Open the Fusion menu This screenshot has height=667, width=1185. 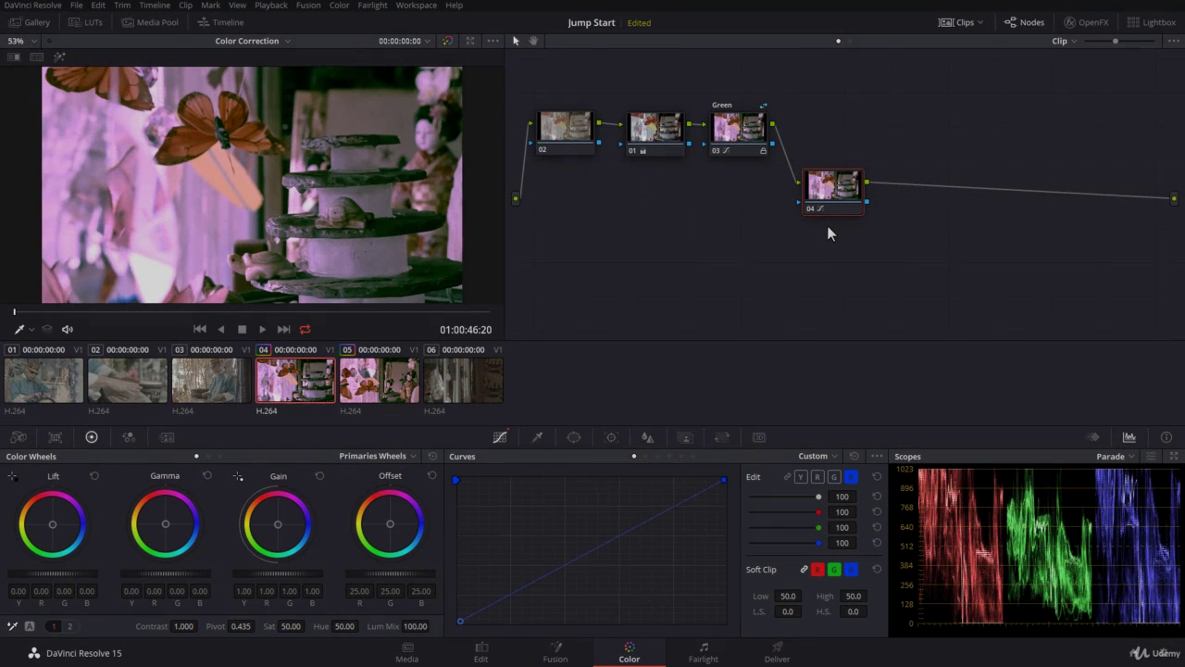coord(308,6)
